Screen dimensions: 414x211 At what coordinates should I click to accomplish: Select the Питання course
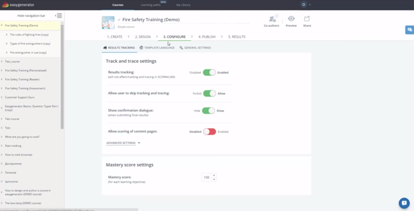pos(10,173)
